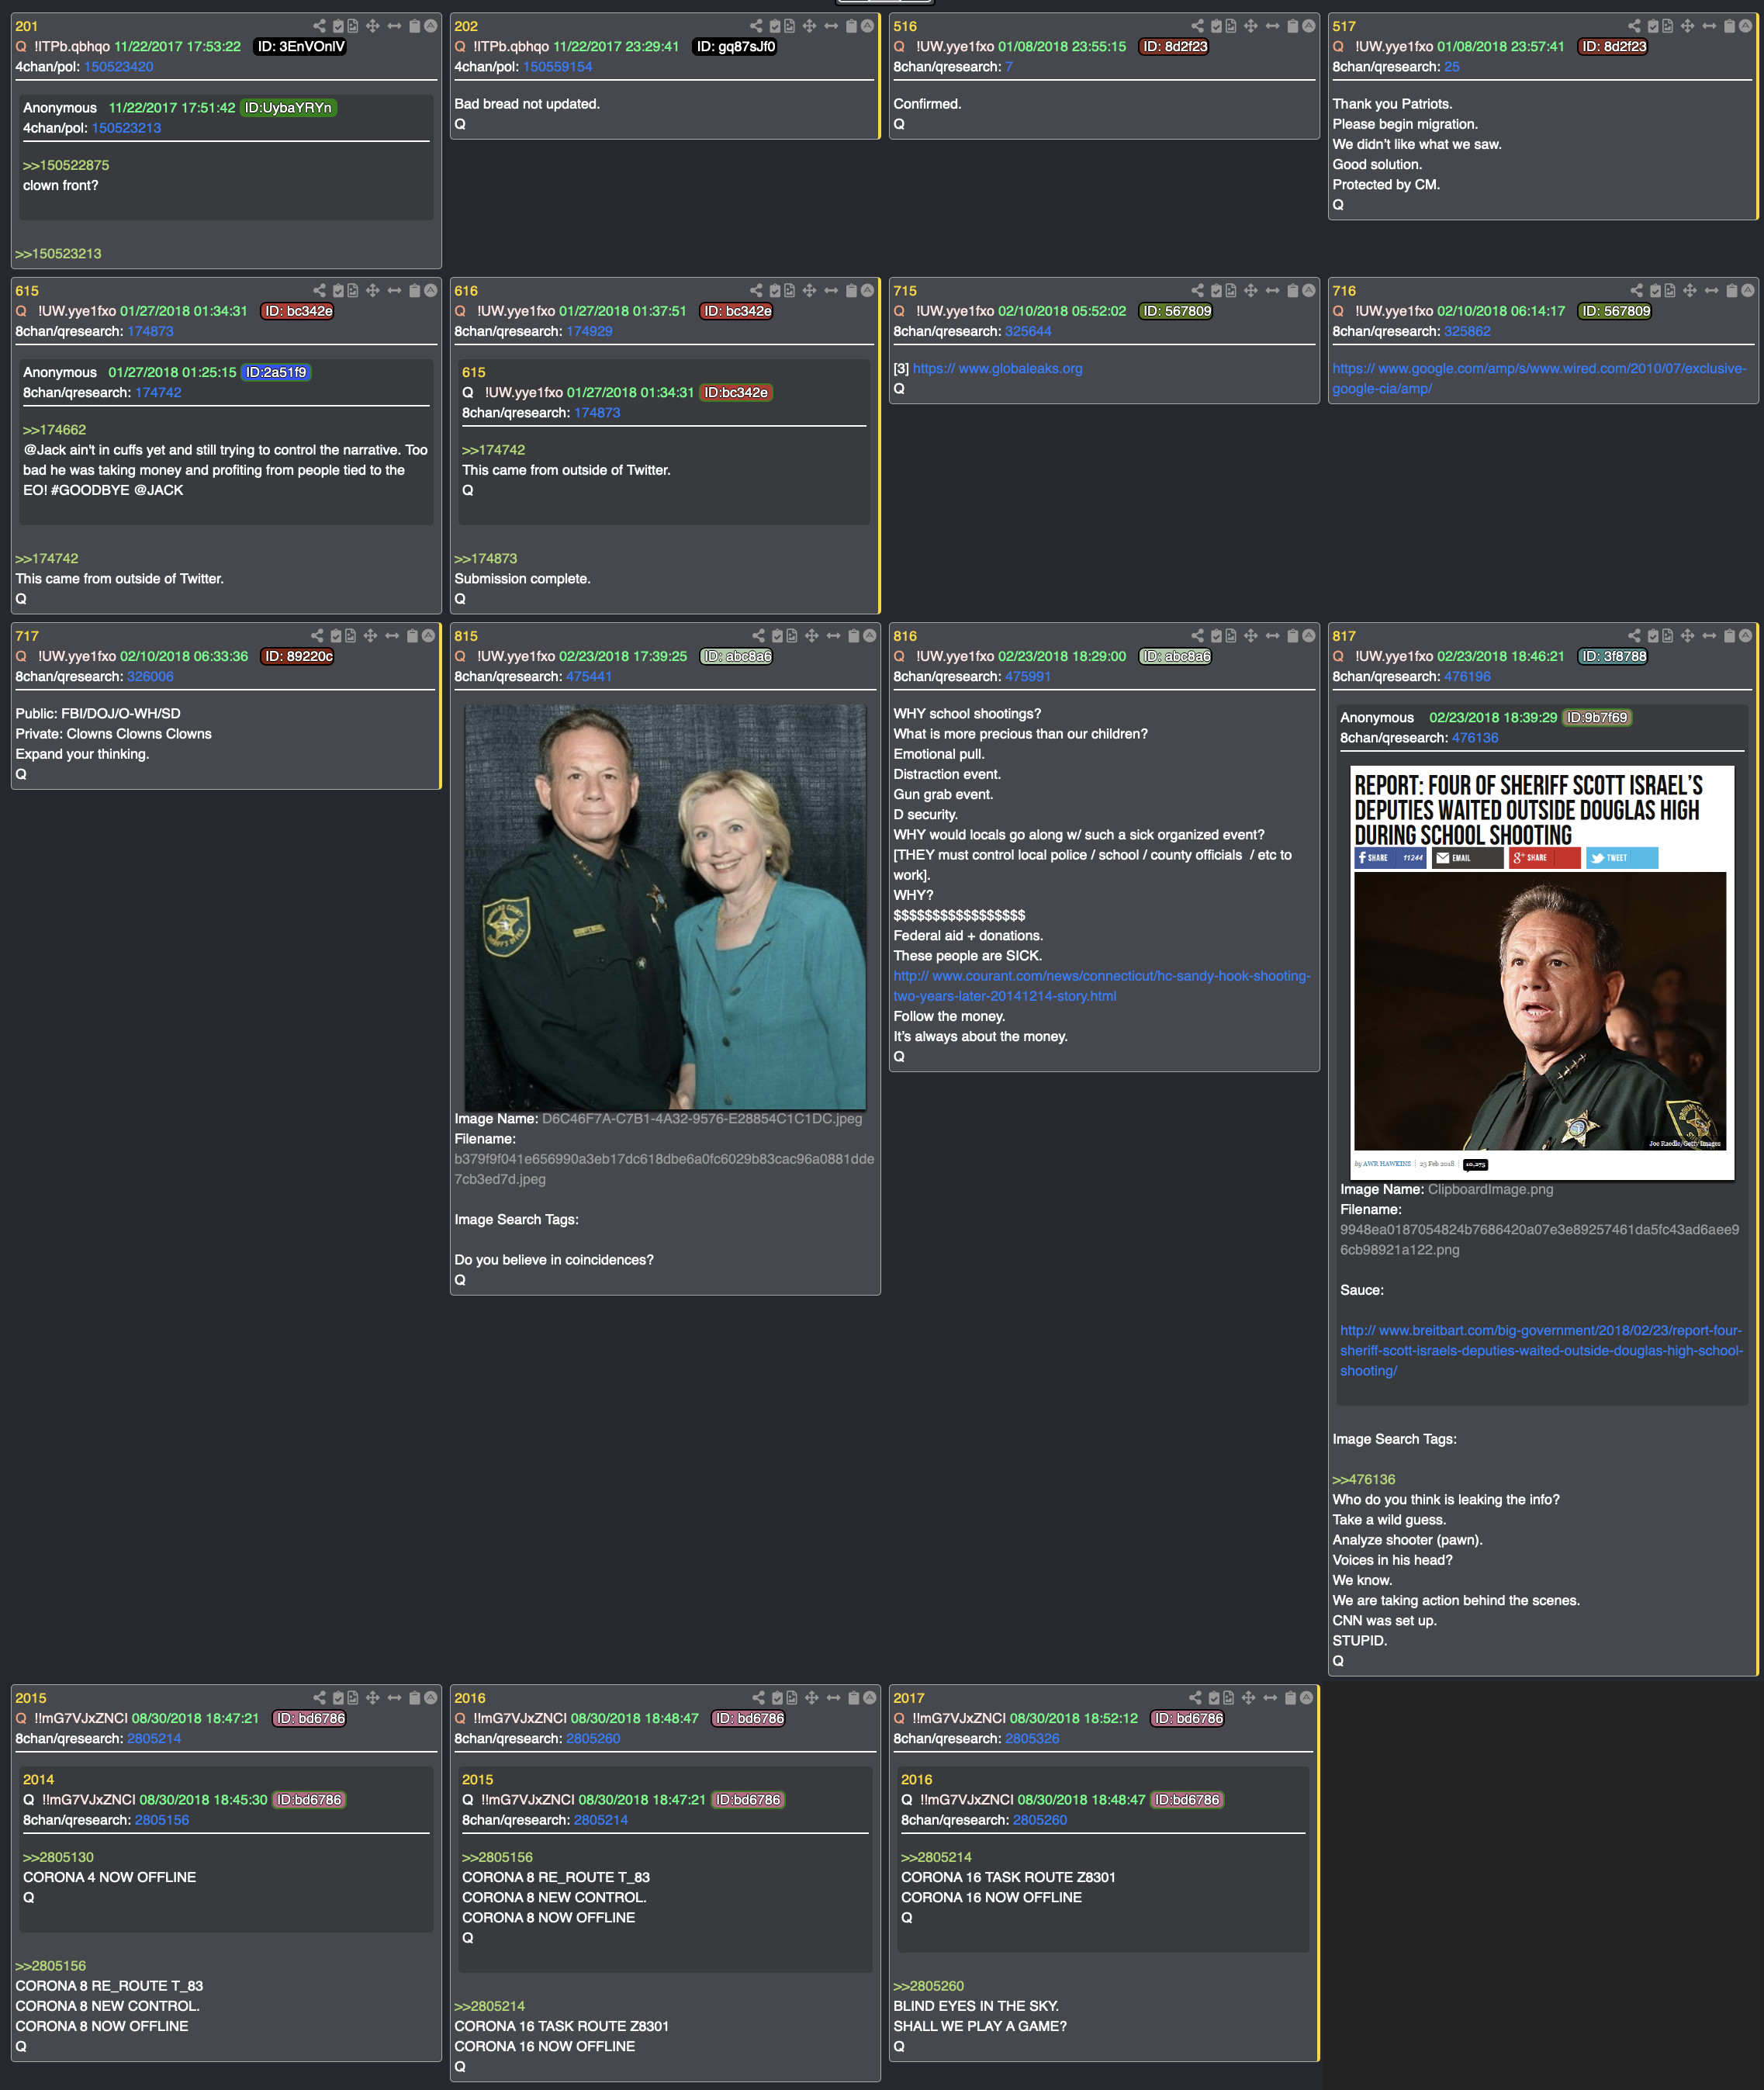Click the clipboard-check icon on post 202
The width and height of the screenshot is (1764, 2090).
click(x=774, y=26)
